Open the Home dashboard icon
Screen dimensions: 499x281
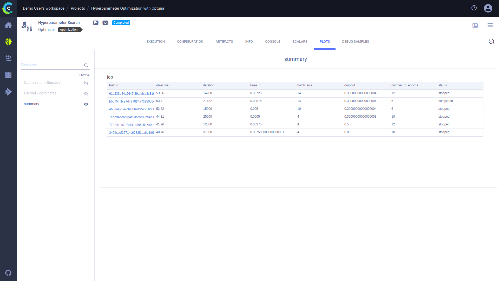[8, 25]
